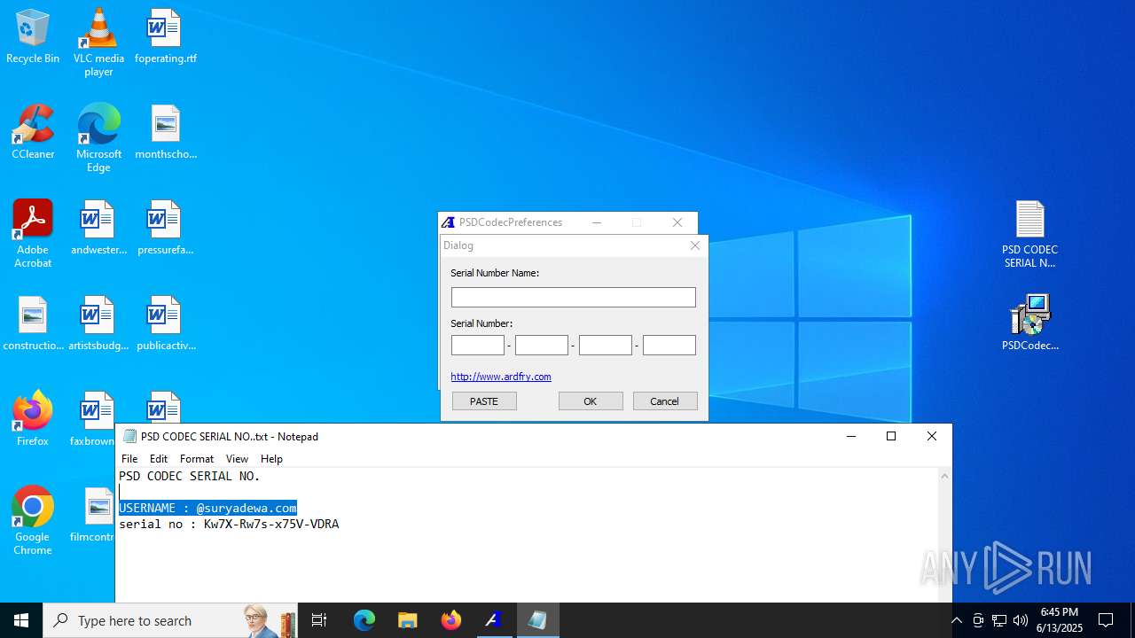The image size is (1135, 638).
Task: Select the Adobe Acrobat desktop icon
Action: coord(33,234)
